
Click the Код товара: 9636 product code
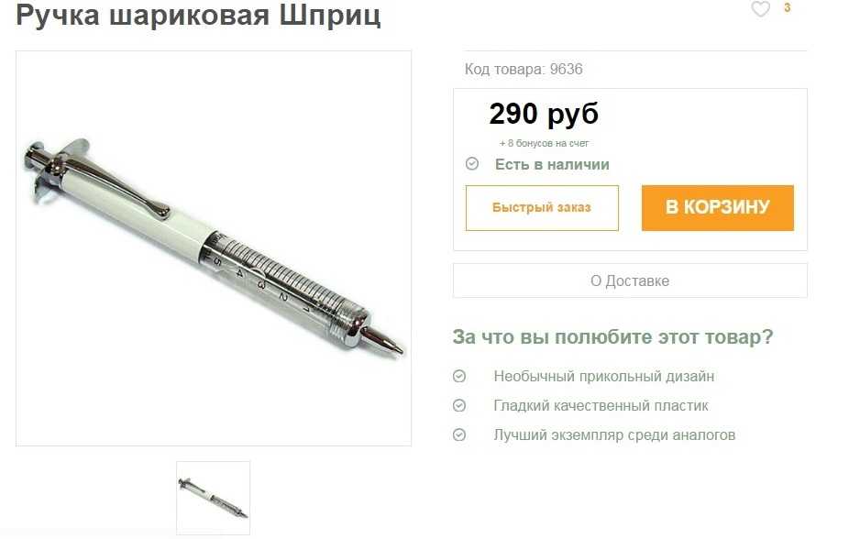click(524, 70)
